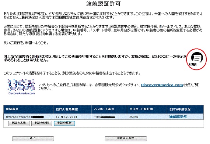The width and height of the screenshot is (210, 144).
Task: Select the passport number TH93 cell
Action: coord(109,117)
